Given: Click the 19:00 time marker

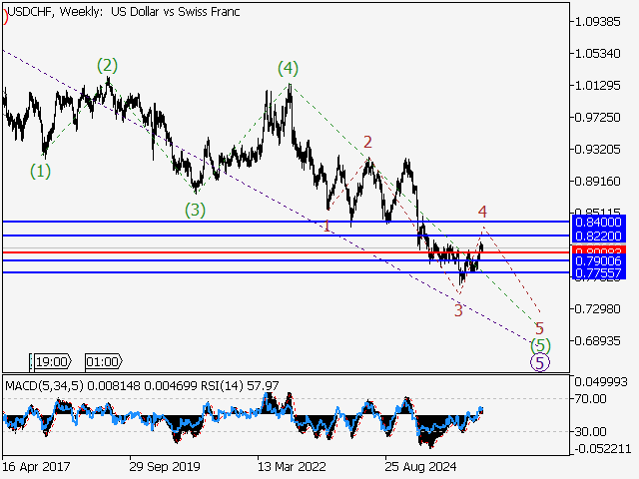Looking at the screenshot, I should point(51,361).
